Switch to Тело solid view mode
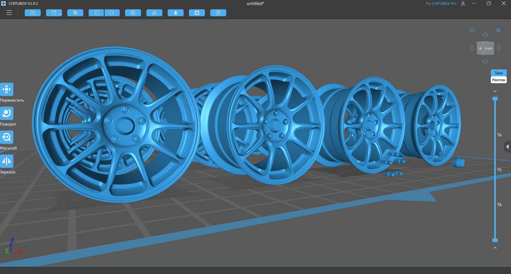The width and height of the screenshot is (511, 274). 498,73
